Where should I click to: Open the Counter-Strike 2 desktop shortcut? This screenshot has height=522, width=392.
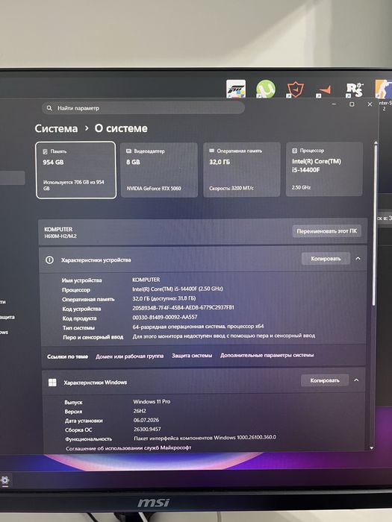[x=383, y=89]
